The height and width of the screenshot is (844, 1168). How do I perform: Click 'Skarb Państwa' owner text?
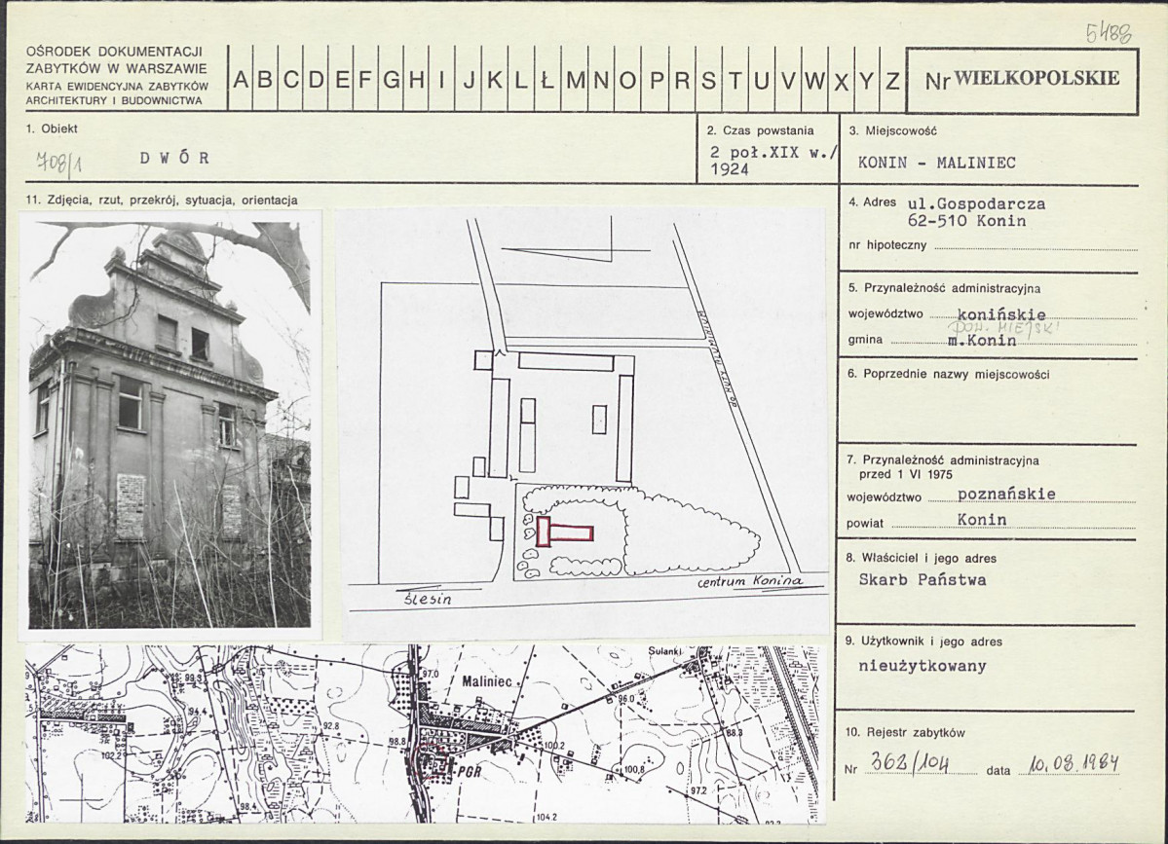923,580
